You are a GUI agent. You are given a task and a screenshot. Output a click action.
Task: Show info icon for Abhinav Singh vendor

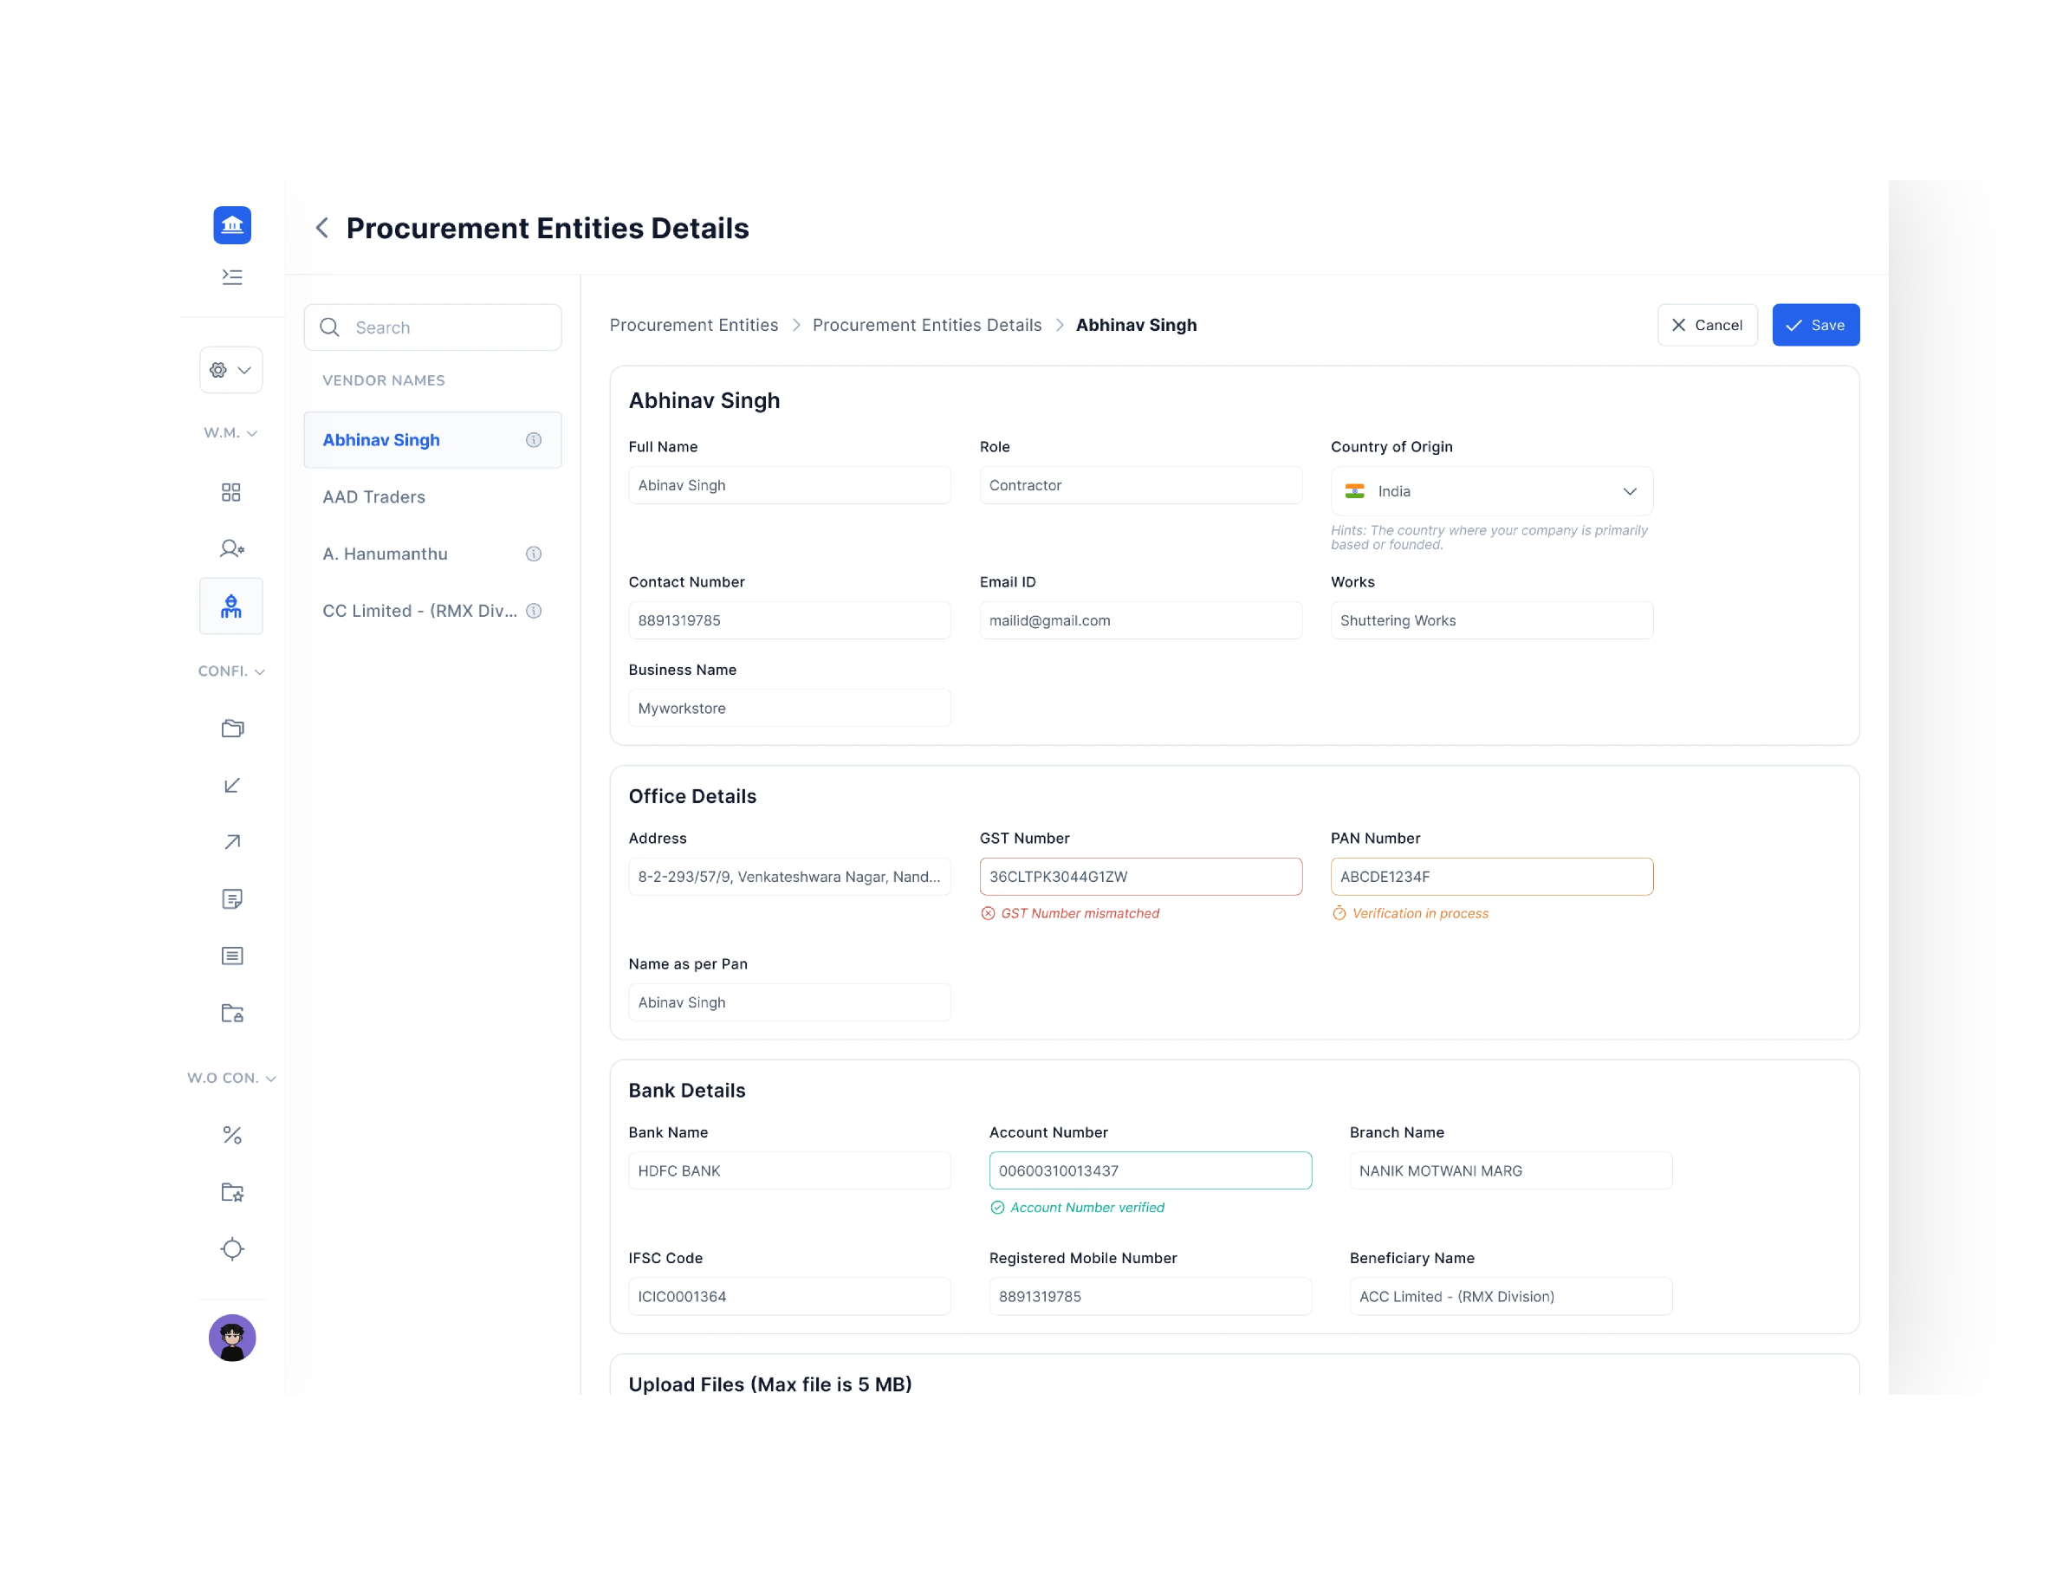[x=534, y=440]
